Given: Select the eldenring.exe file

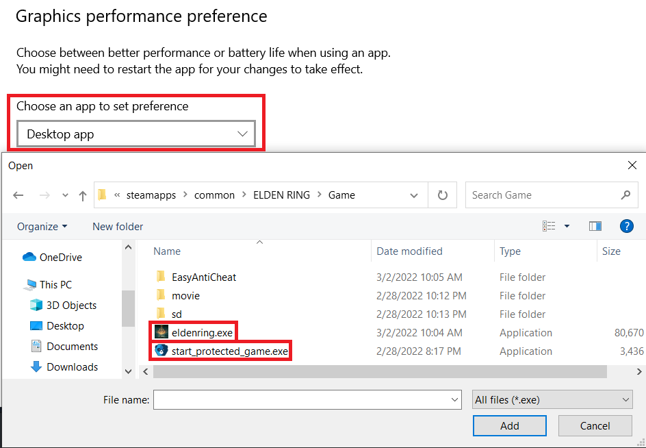Looking at the screenshot, I should [x=202, y=333].
